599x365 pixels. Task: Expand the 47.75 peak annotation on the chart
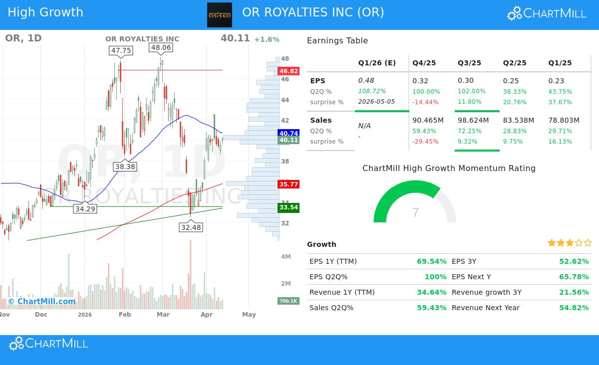coord(120,50)
